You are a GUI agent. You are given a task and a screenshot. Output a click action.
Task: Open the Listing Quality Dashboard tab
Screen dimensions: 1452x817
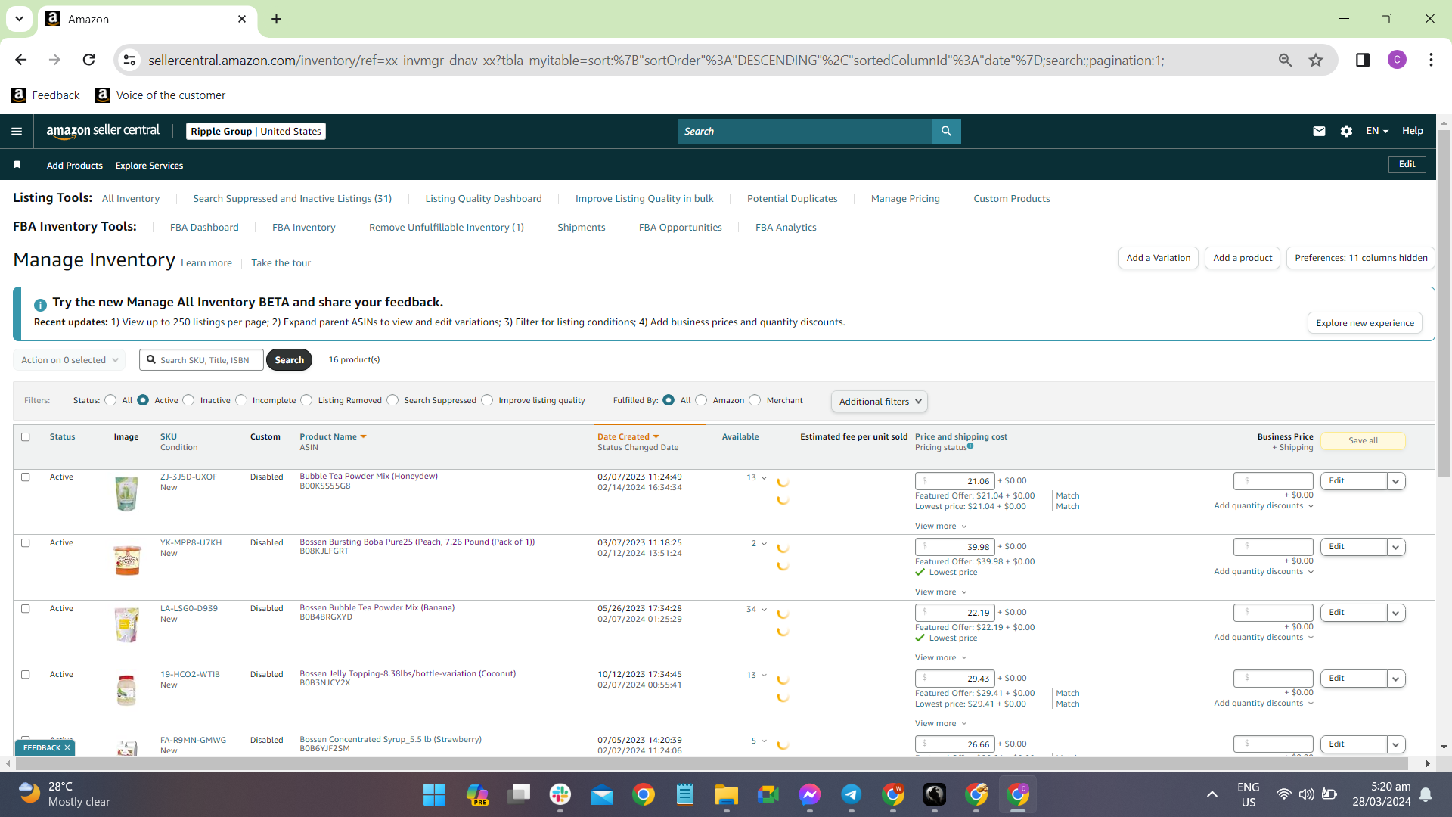point(483,199)
